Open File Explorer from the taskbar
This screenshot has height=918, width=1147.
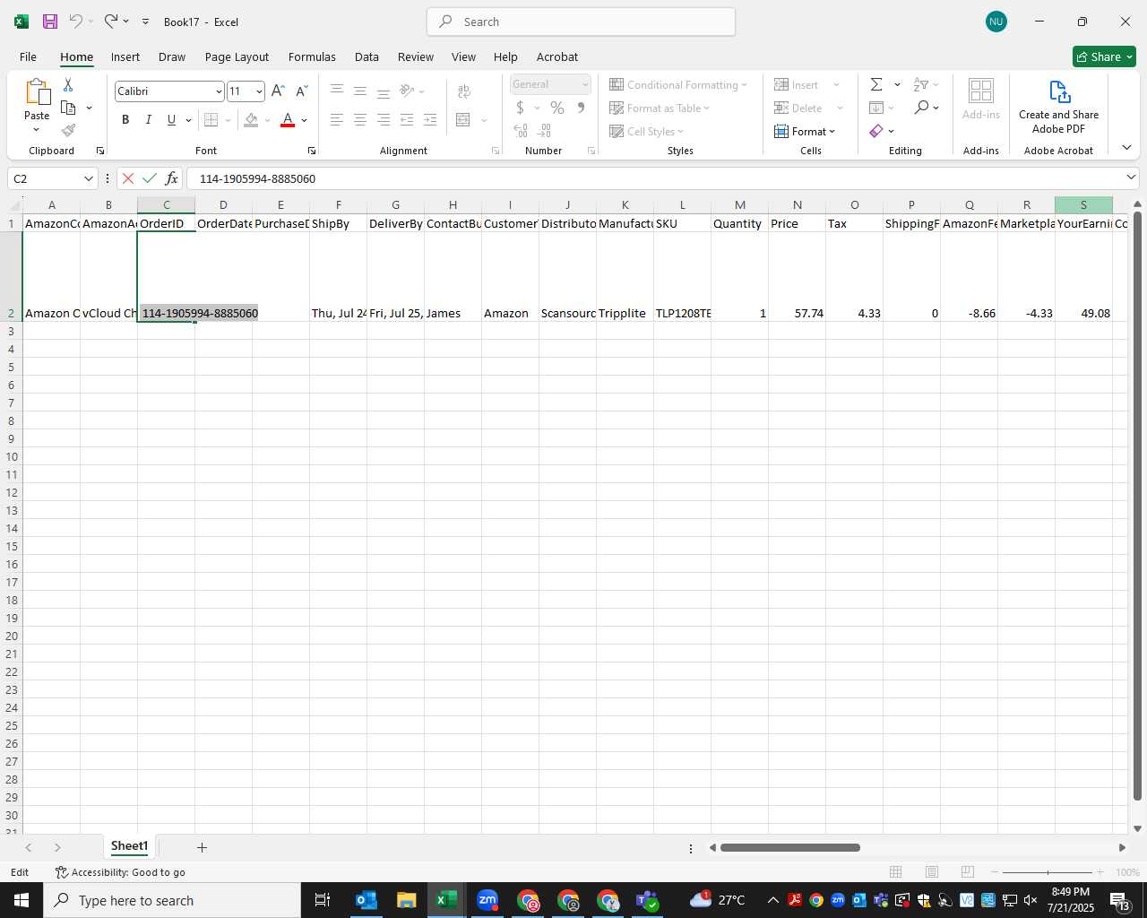click(x=406, y=900)
